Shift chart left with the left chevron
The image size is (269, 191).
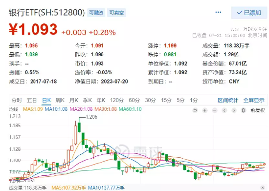pos(224,110)
